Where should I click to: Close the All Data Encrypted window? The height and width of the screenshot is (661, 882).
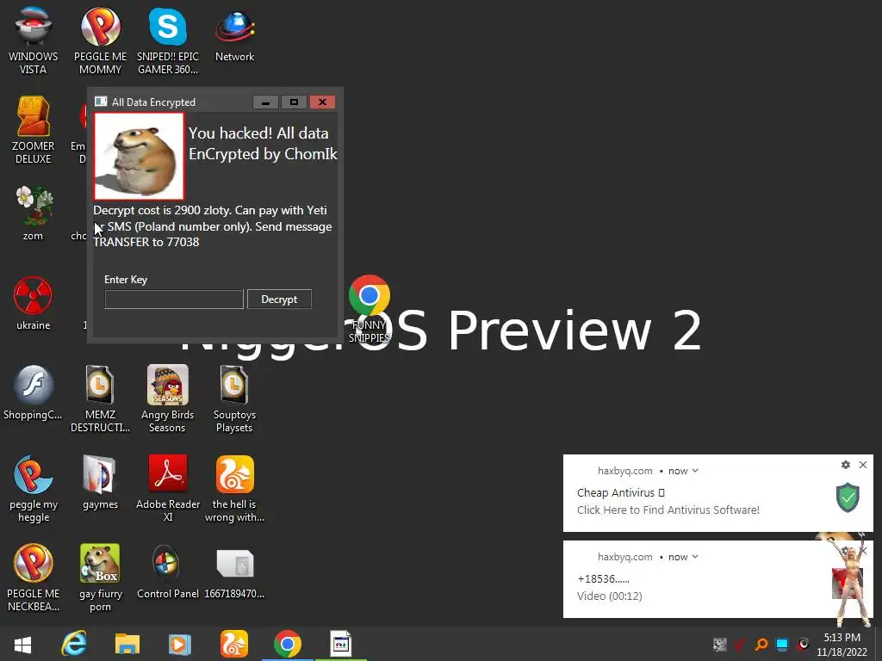322,102
